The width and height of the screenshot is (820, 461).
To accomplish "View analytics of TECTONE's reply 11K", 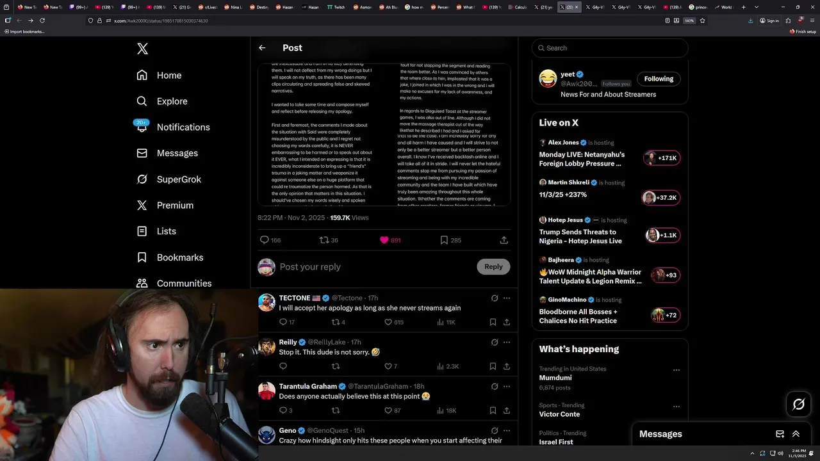I will (x=446, y=322).
